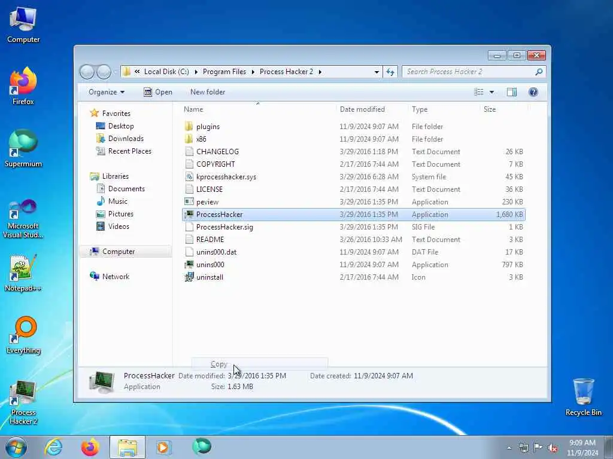
Task: Open the Supermium desktop shortcut
Action: [x=23, y=148]
